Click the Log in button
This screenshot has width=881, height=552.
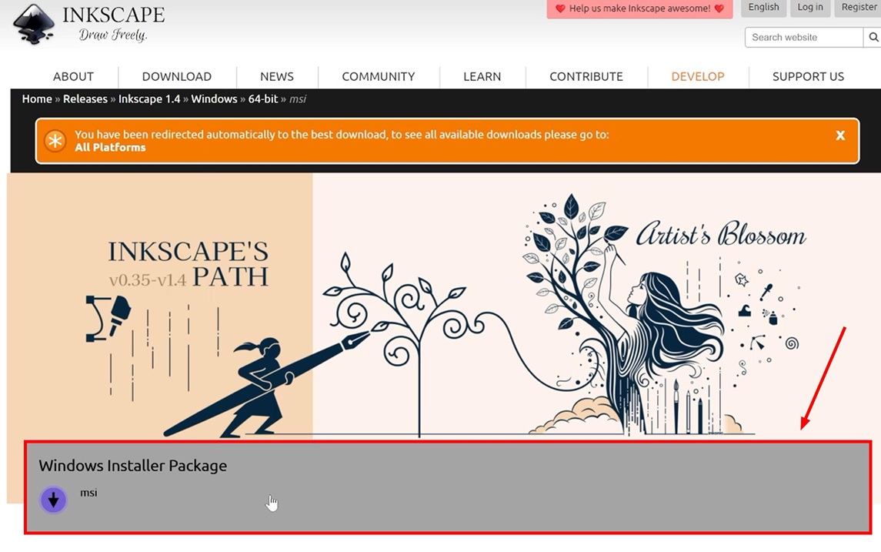pyautogui.click(x=809, y=7)
